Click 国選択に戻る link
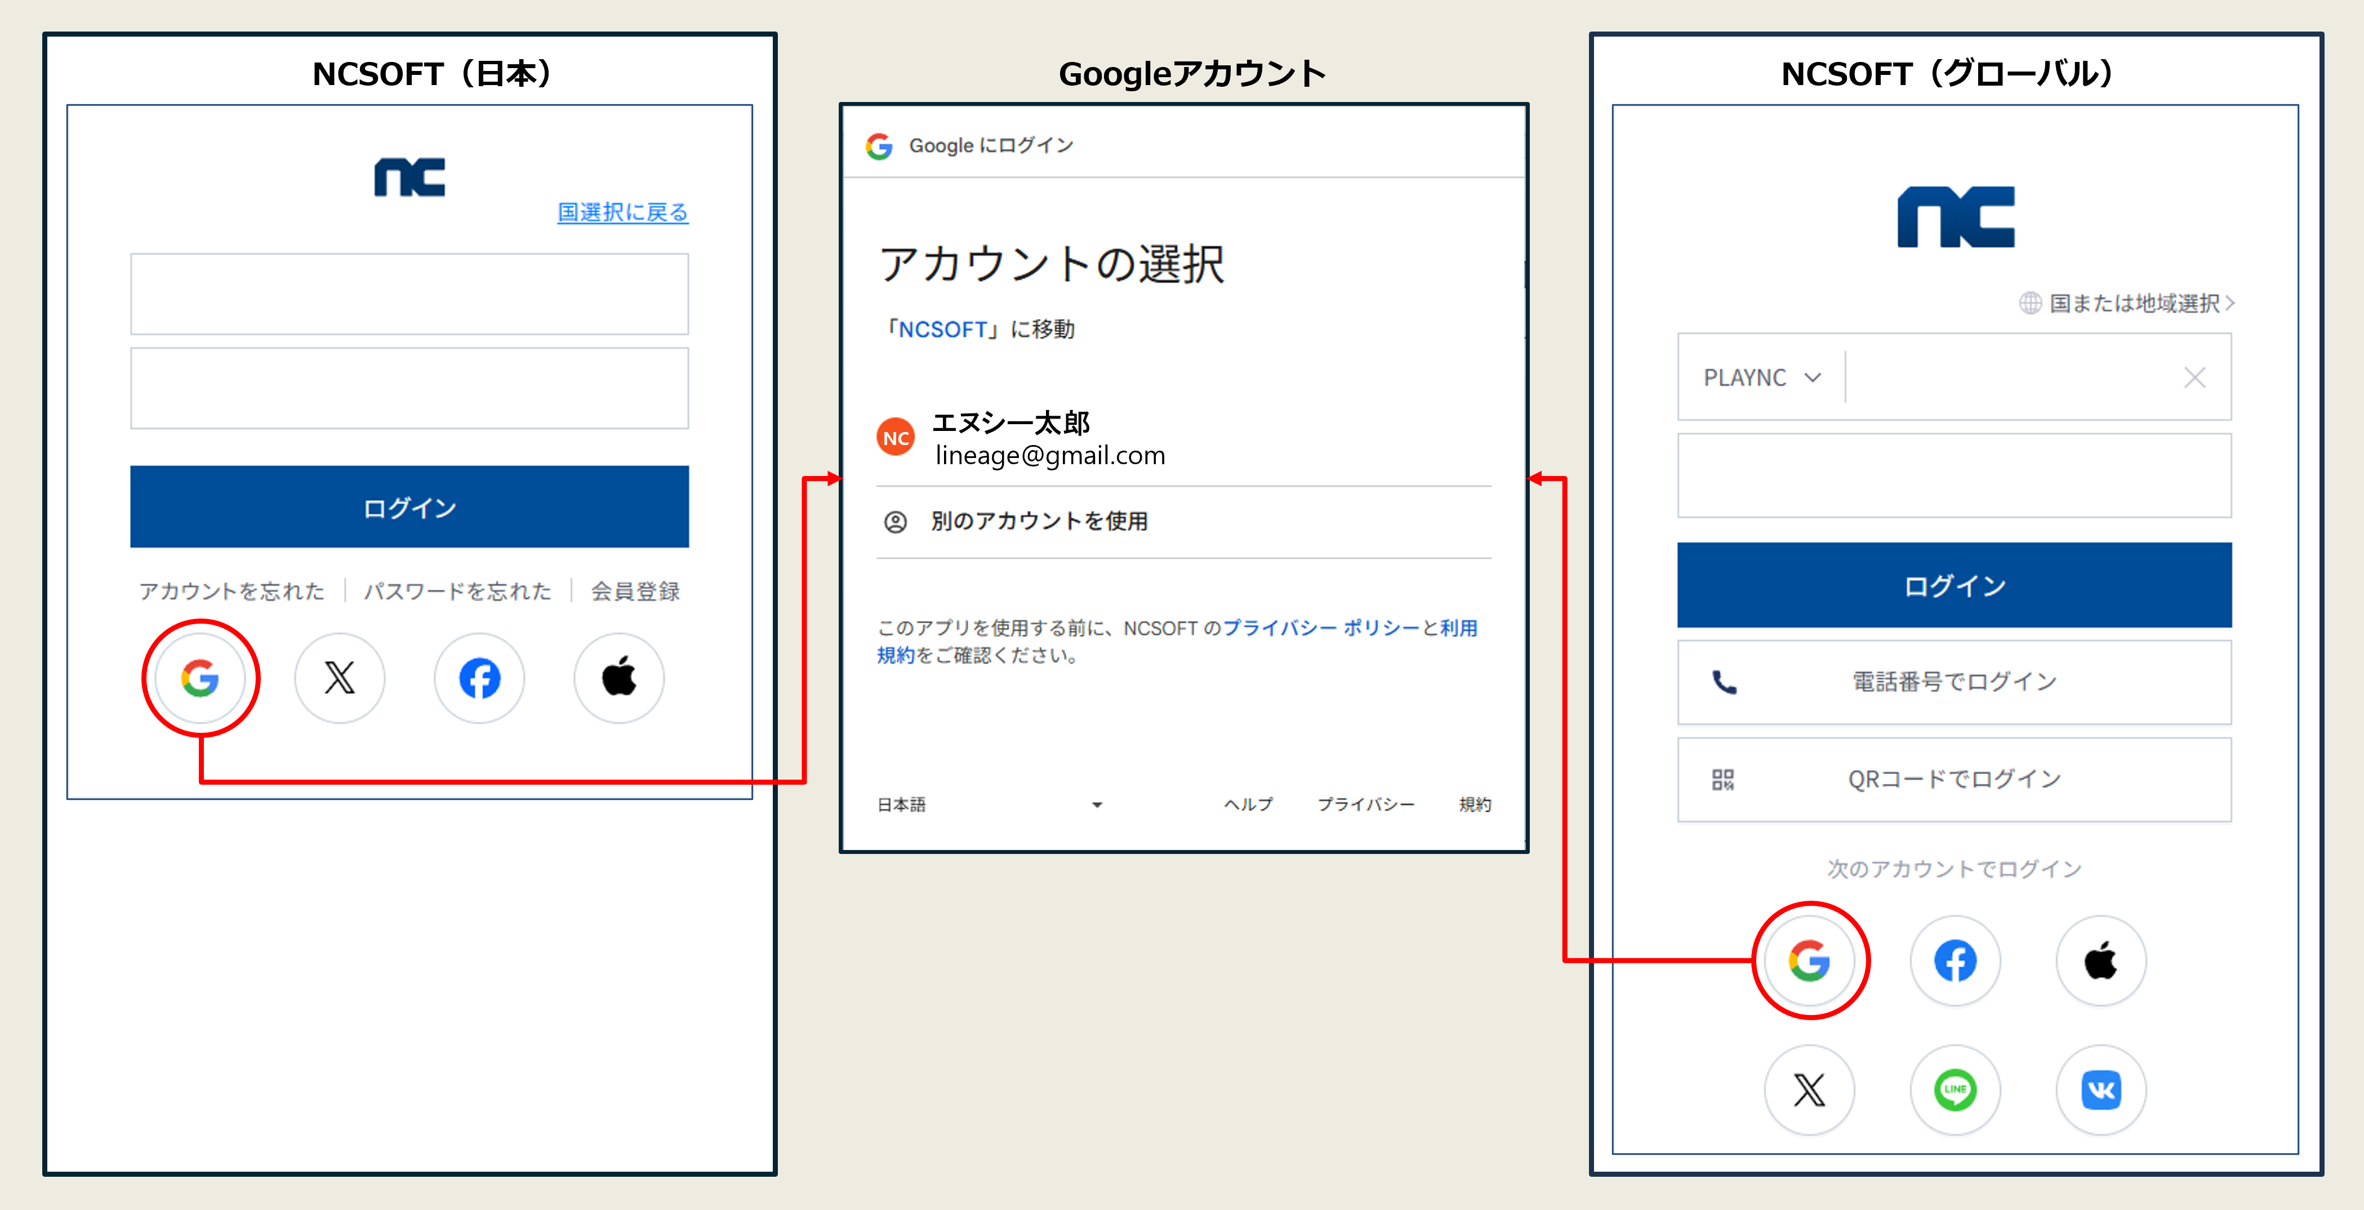 coord(622,212)
